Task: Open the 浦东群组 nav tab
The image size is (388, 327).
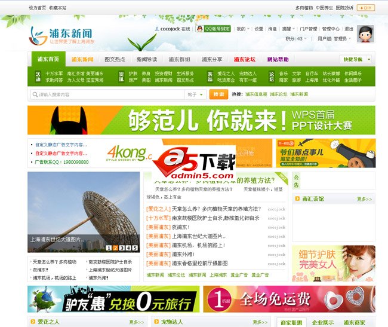Action: [180, 59]
